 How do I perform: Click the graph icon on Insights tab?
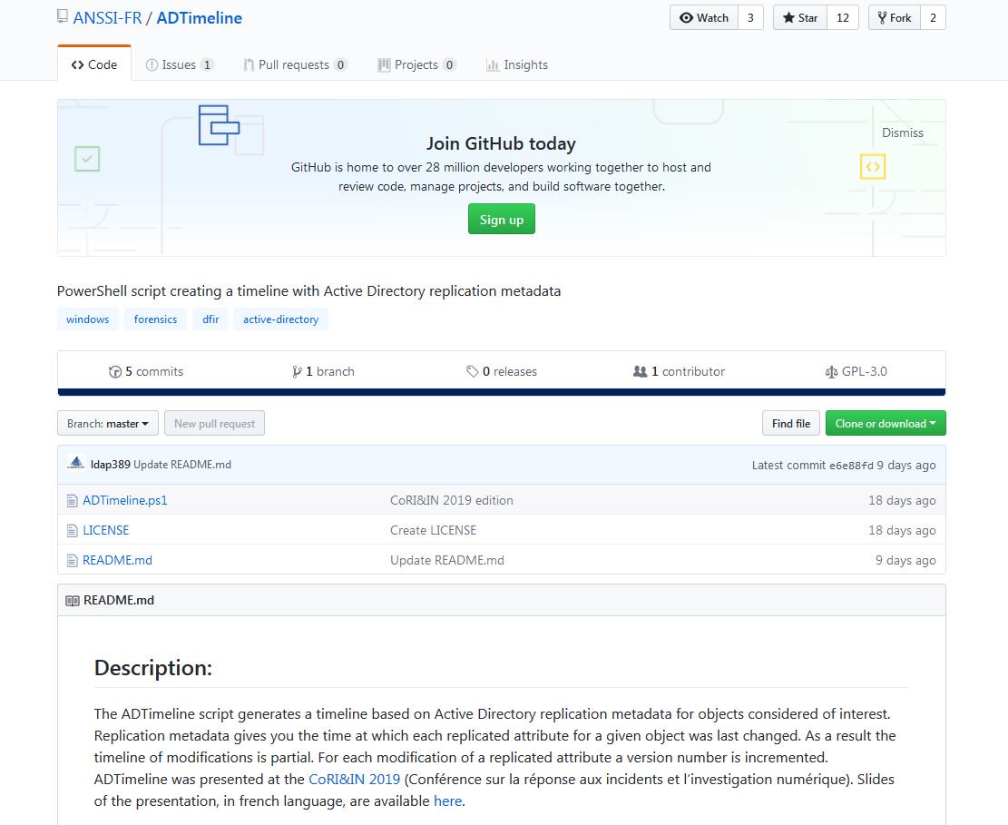(x=493, y=65)
